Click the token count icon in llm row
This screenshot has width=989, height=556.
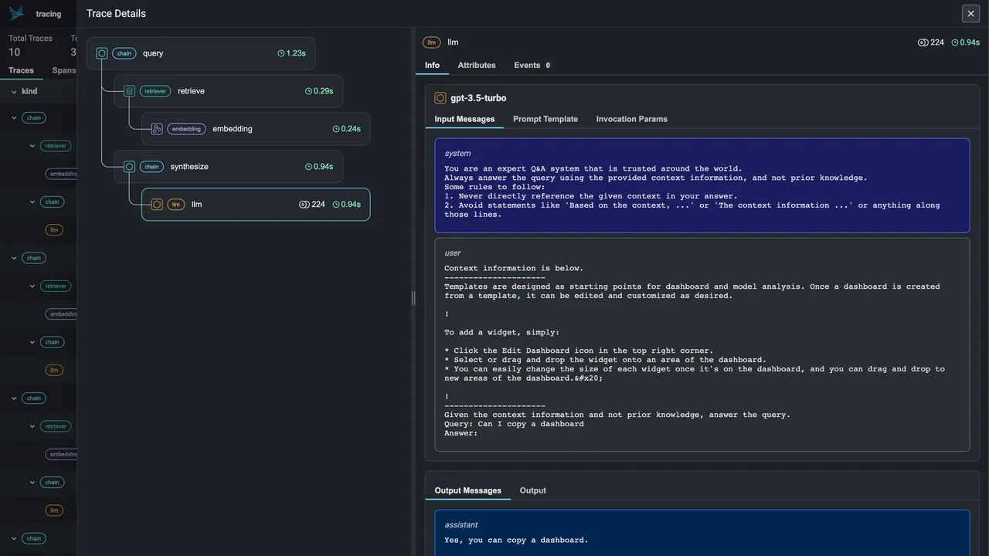pos(304,205)
